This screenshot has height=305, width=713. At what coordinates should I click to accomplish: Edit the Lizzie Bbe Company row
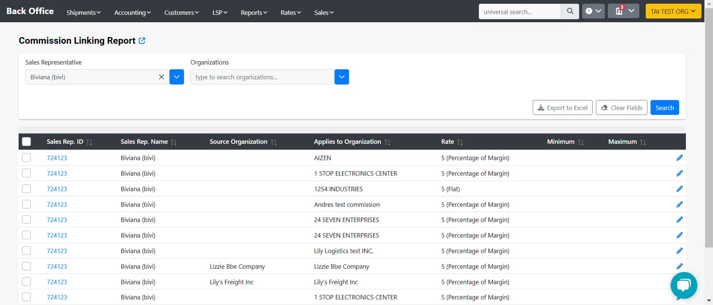679,266
